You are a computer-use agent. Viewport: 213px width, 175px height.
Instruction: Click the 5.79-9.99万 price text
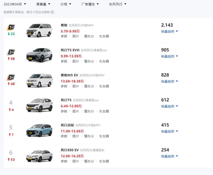(70, 31)
